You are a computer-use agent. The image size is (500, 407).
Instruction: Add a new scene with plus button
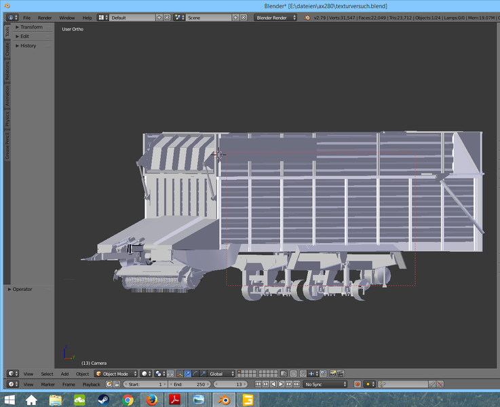click(237, 17)
